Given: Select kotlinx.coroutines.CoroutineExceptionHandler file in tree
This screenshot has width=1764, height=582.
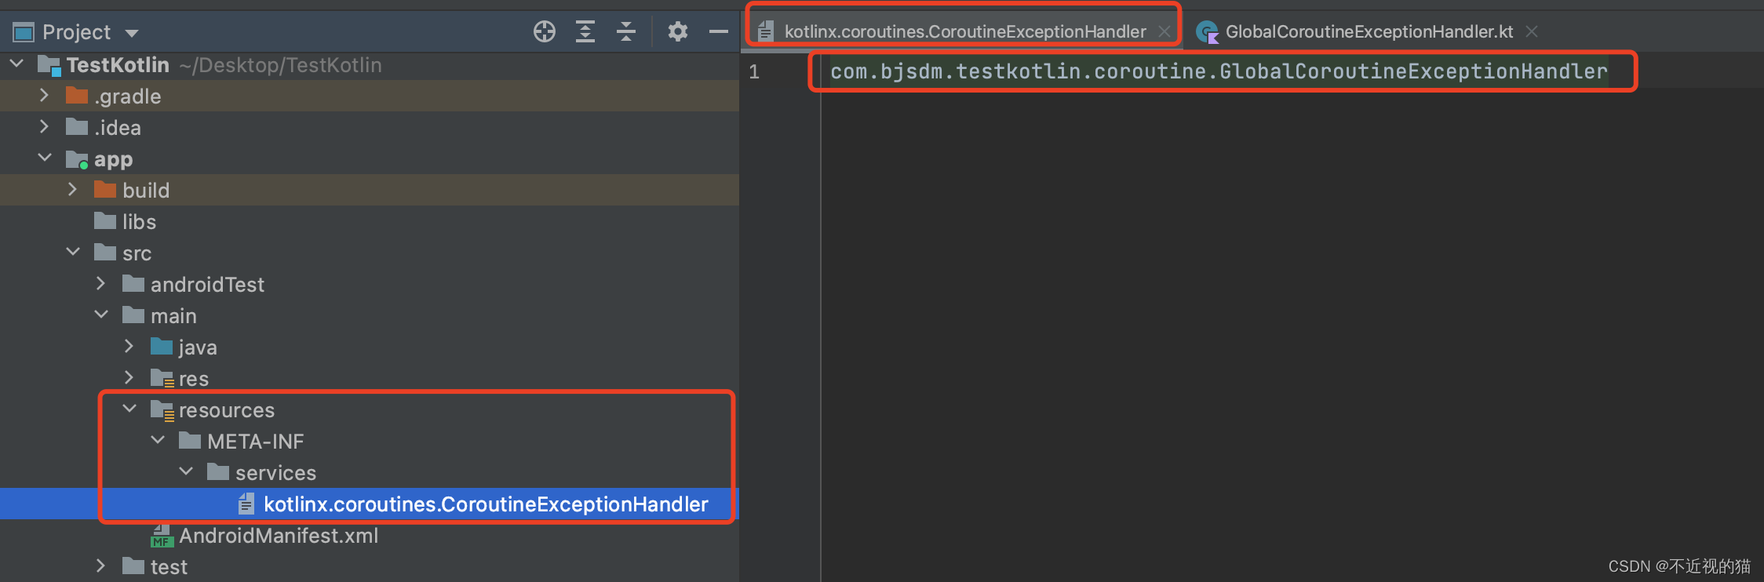Looking at the screenshot, I should tap(370, 504).
